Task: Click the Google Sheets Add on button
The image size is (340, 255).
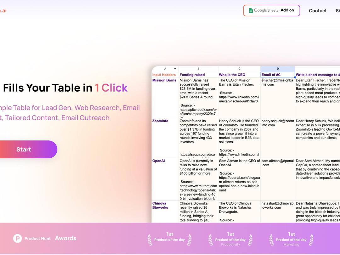Action: click(271, 10)
